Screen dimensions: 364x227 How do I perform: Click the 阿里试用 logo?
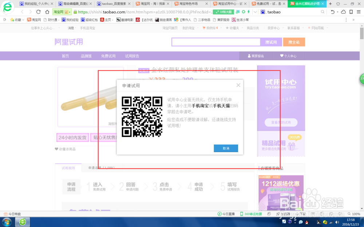coord(68,42)
